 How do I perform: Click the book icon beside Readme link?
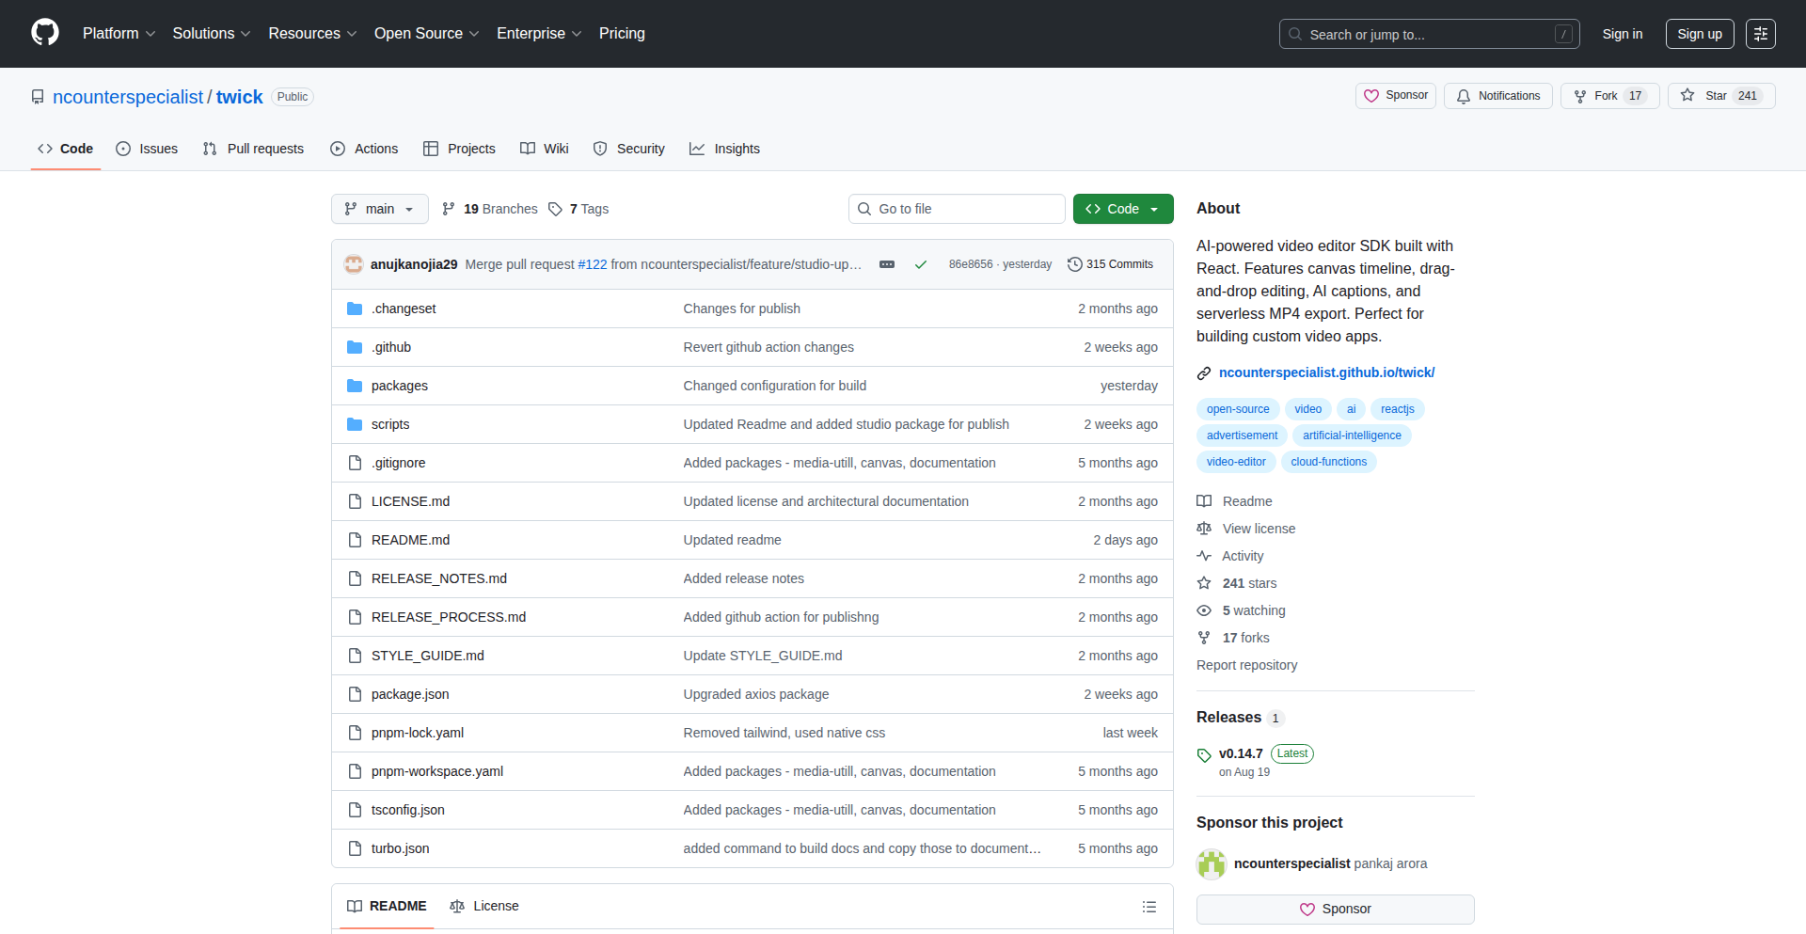point(1204,501)
